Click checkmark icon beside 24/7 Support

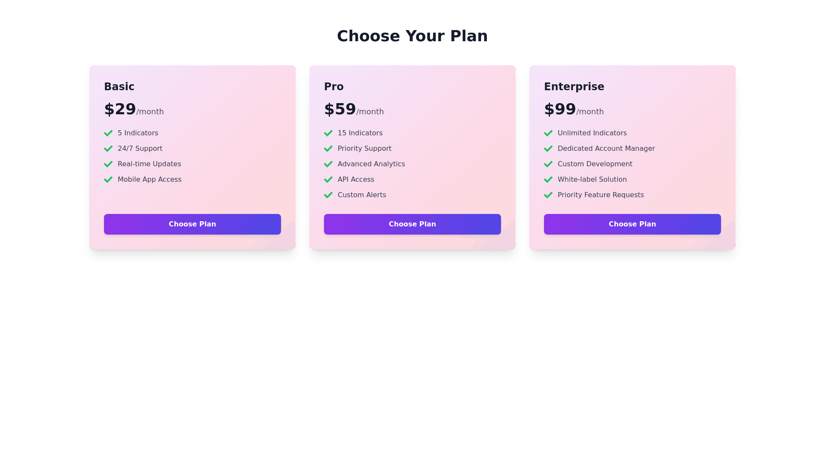108,149
